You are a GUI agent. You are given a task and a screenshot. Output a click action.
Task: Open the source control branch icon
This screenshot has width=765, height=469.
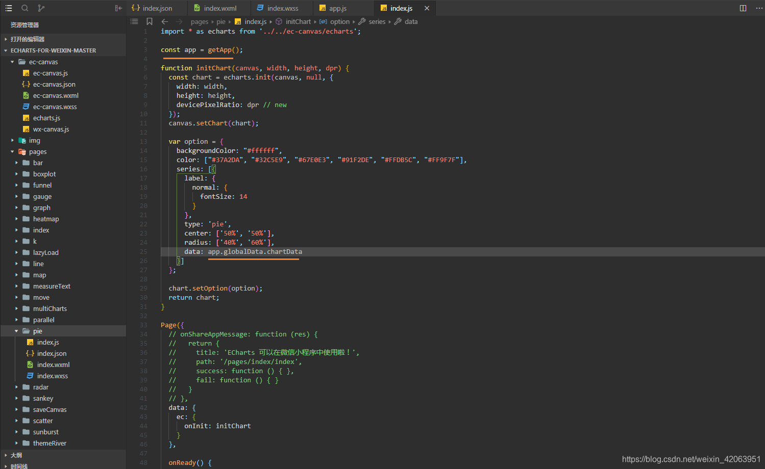41,8
